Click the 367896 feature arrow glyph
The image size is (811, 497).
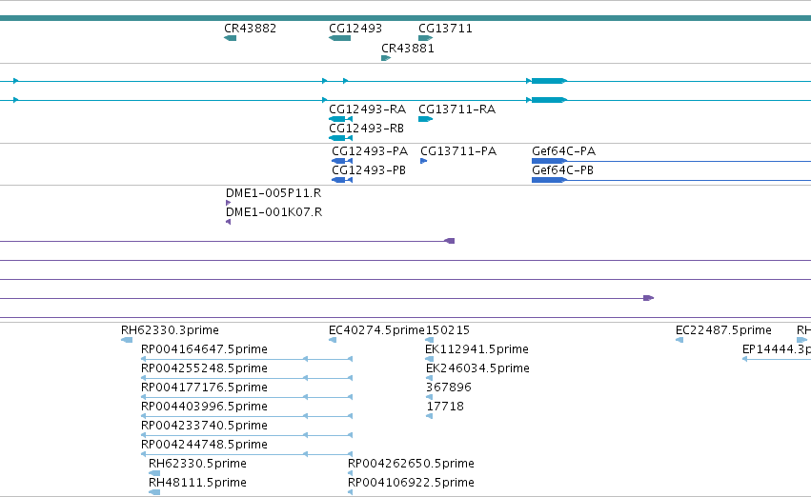point(429,397)
